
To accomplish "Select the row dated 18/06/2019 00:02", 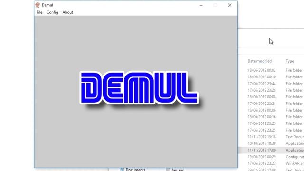I will point(271,70).
